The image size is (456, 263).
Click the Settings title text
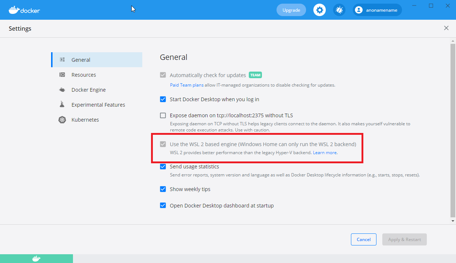point(20,28)
